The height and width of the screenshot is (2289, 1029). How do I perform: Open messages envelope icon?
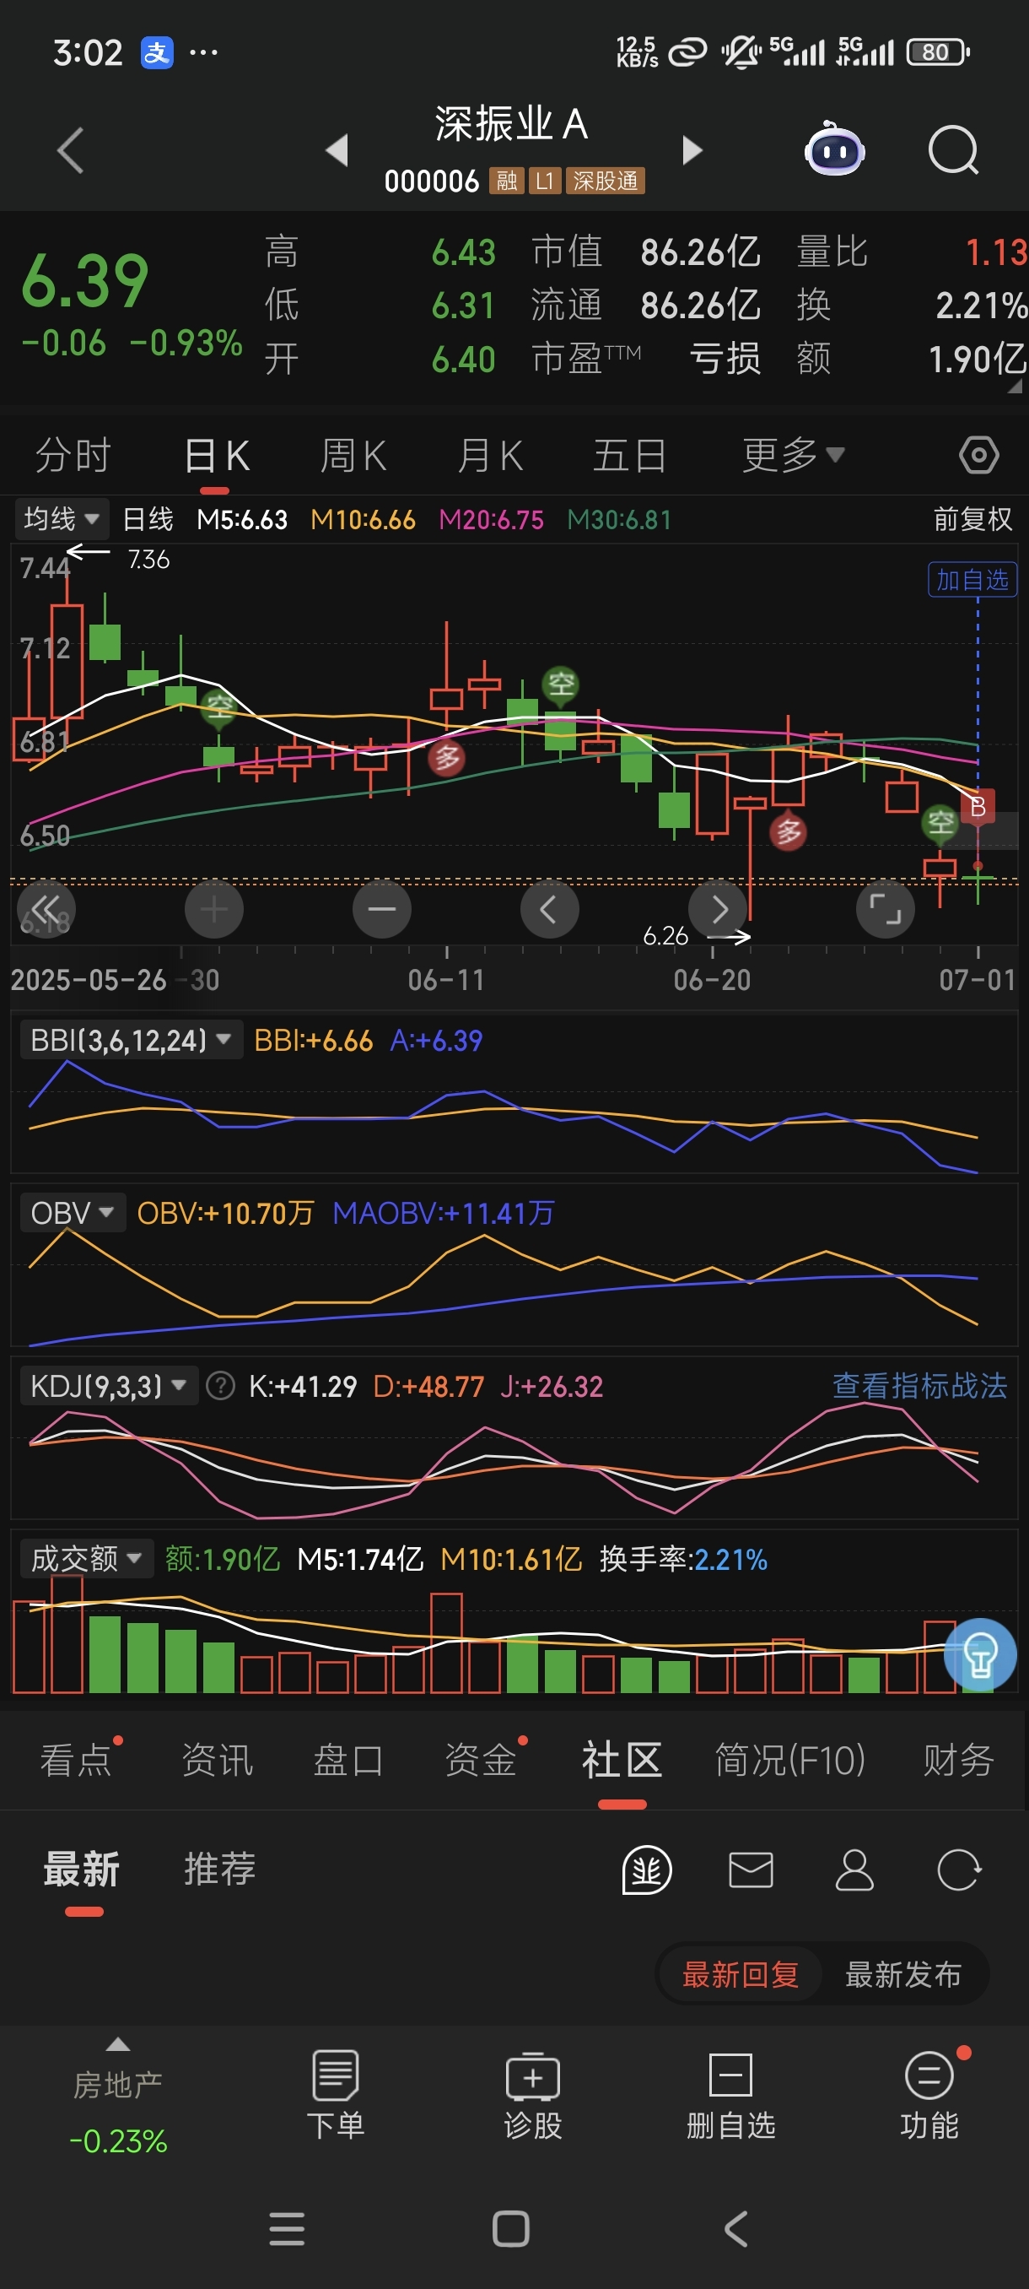(x=750, y=1869)
